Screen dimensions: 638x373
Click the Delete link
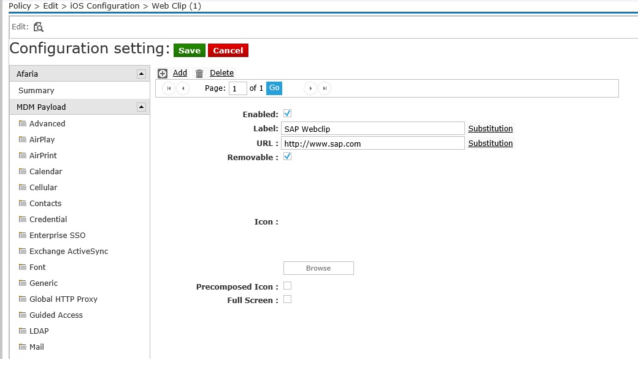[221, 73]
